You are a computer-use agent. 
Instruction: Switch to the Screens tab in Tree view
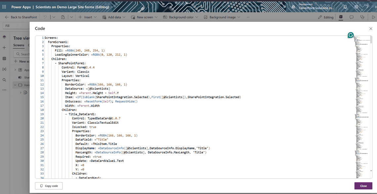point(19,45)
